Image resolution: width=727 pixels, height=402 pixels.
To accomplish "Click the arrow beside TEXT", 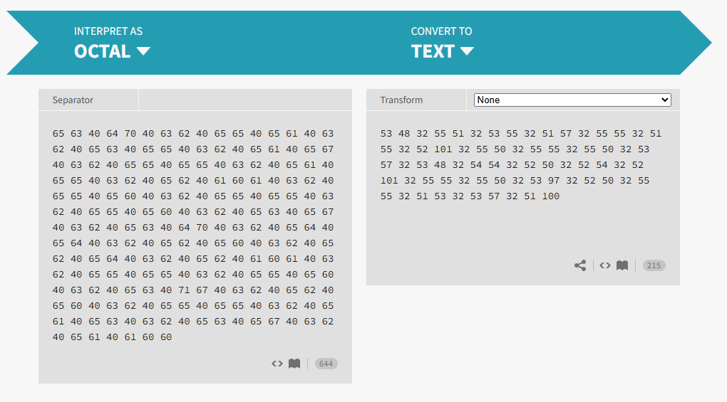I will [467, 51].
